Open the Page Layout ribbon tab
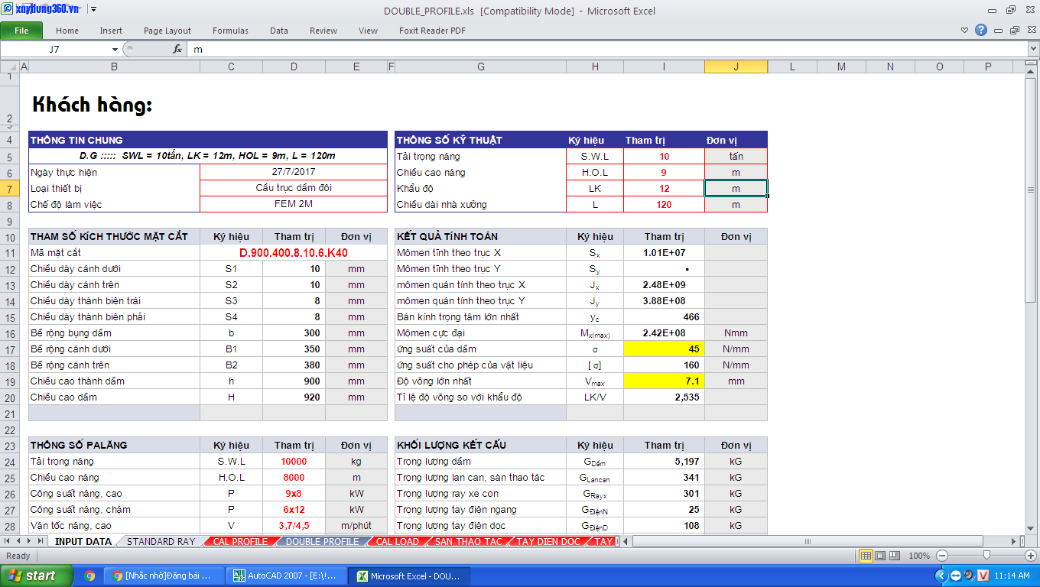The image size is (1040, 587). point(167,31)
